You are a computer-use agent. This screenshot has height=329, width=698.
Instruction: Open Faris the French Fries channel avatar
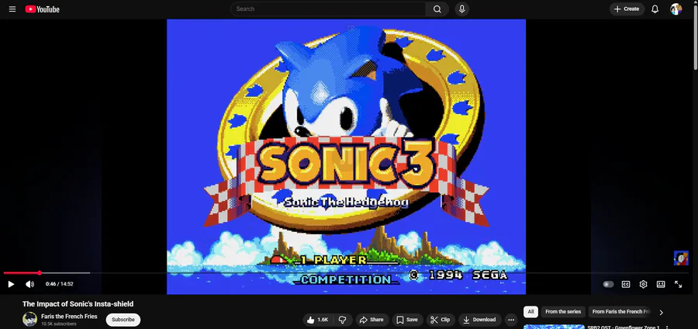(x=29, y=319)
